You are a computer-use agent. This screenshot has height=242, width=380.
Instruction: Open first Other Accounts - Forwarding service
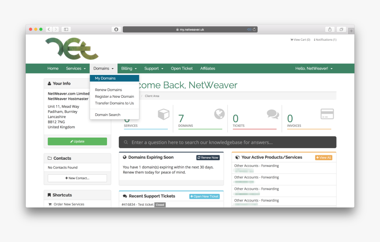coord(256,165)
